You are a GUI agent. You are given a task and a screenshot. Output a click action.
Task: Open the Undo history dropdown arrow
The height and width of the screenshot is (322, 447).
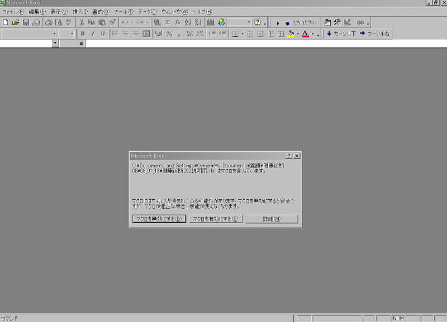click(132, 22)
